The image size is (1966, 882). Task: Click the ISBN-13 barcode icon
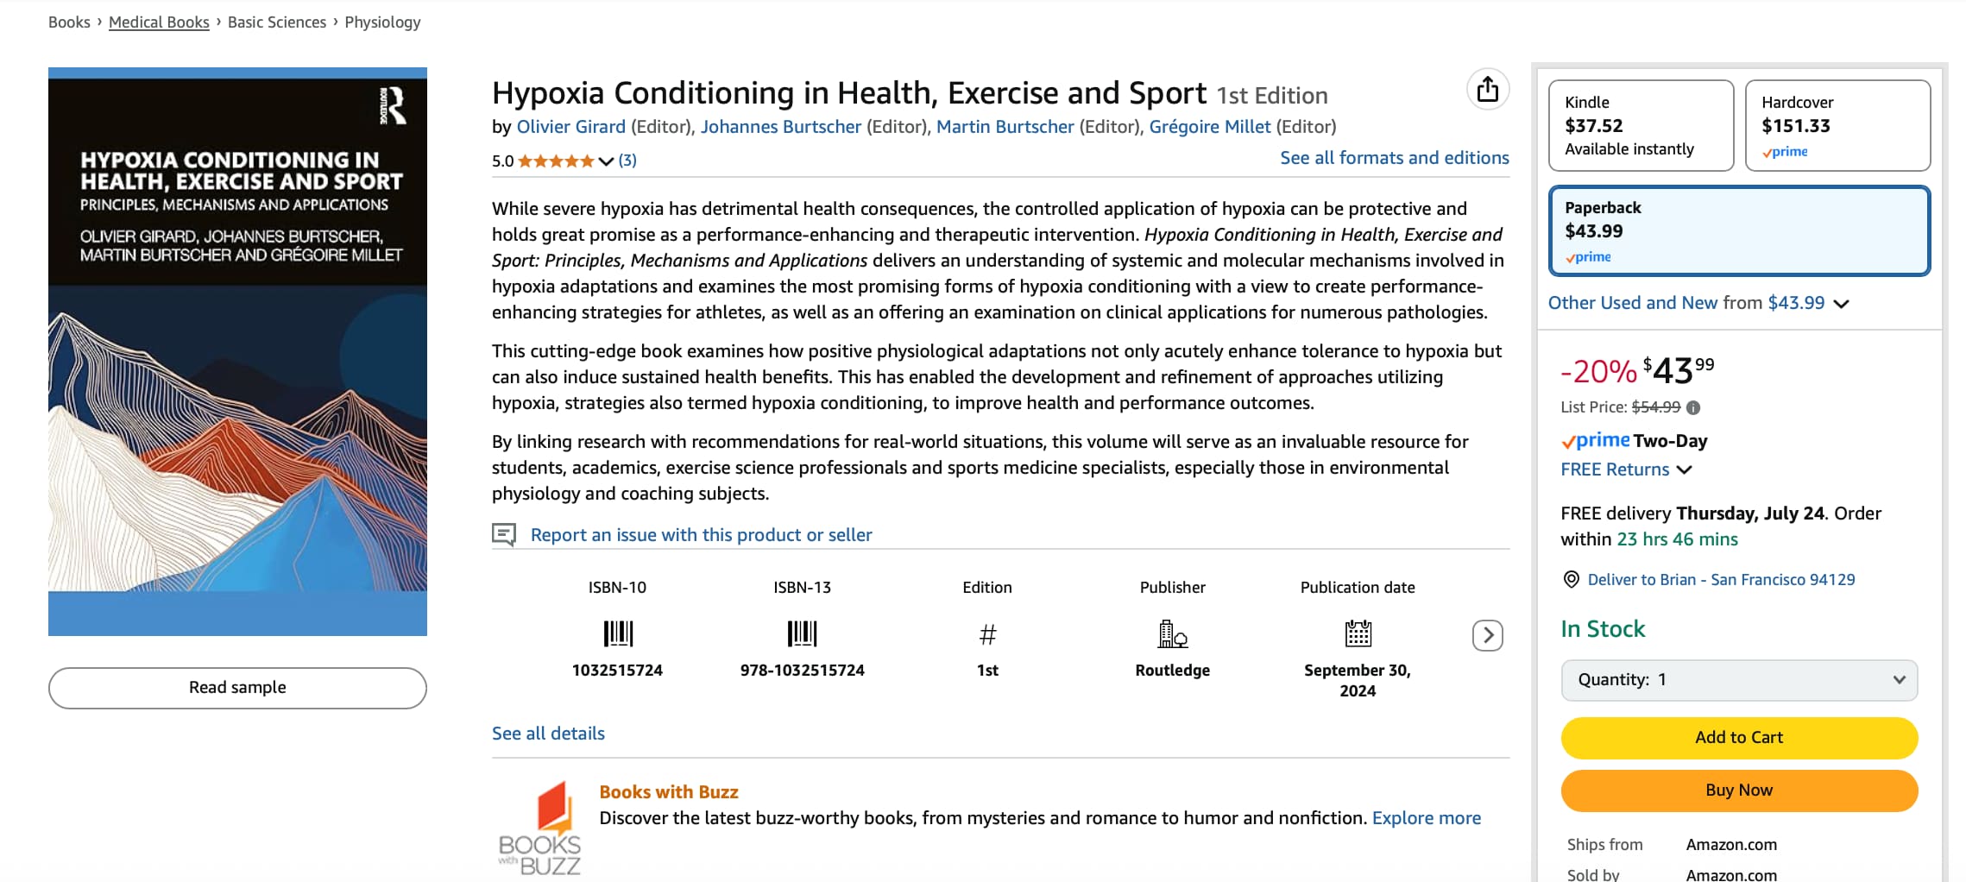coord(802,633)
